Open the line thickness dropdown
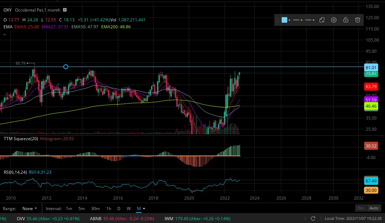 298,20
